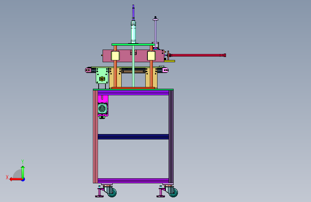Viewport: 311px width, 202px height.
Task: Select the small yellow plate under red cylinder
Action: 170,61
